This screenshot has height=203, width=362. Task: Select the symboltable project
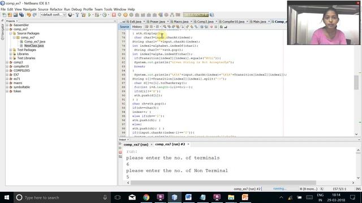(x=21, y=87)
